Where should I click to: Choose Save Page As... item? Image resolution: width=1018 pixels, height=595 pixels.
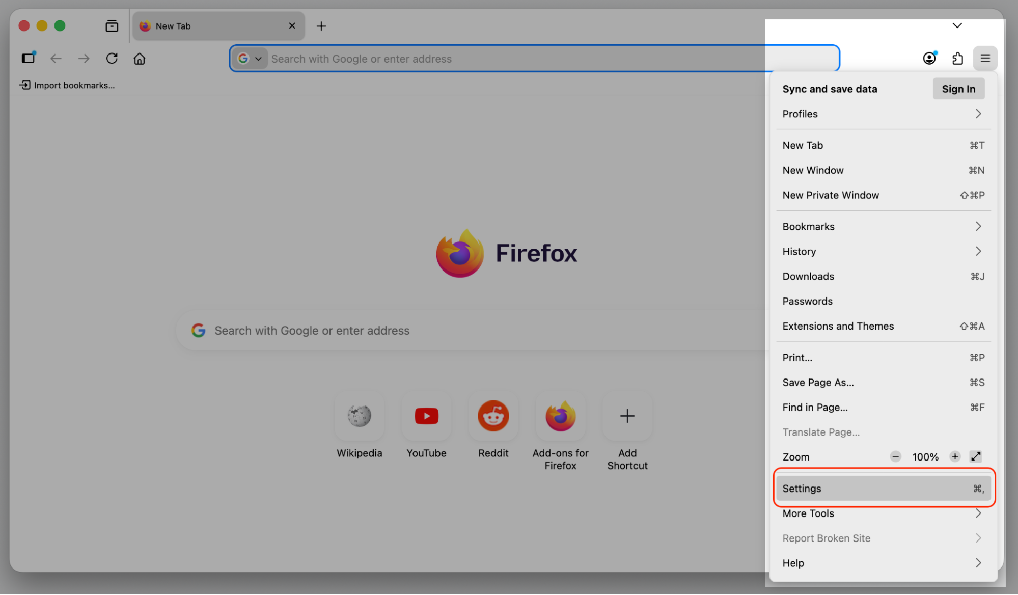[x=884, y=383]
